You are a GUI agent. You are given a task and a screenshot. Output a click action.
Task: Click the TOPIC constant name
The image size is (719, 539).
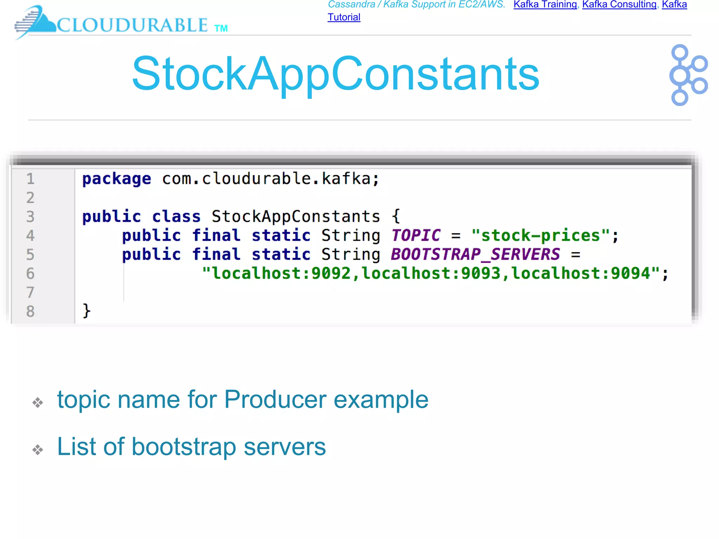(x=416, y=235)
